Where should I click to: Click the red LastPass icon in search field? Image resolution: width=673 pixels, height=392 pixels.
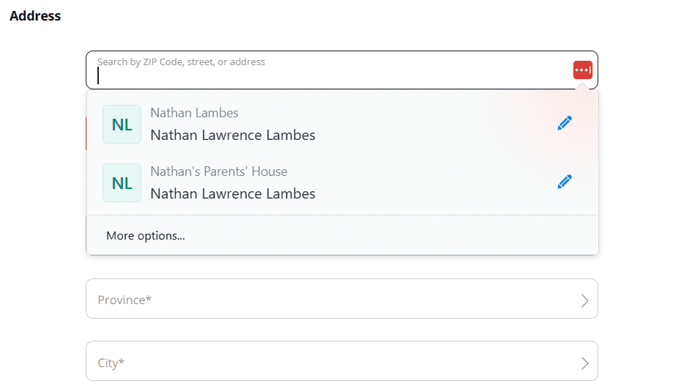[582, 70]
